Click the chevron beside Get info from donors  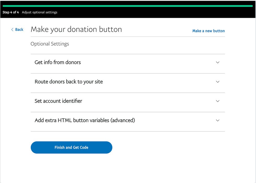tap(218, 62)
